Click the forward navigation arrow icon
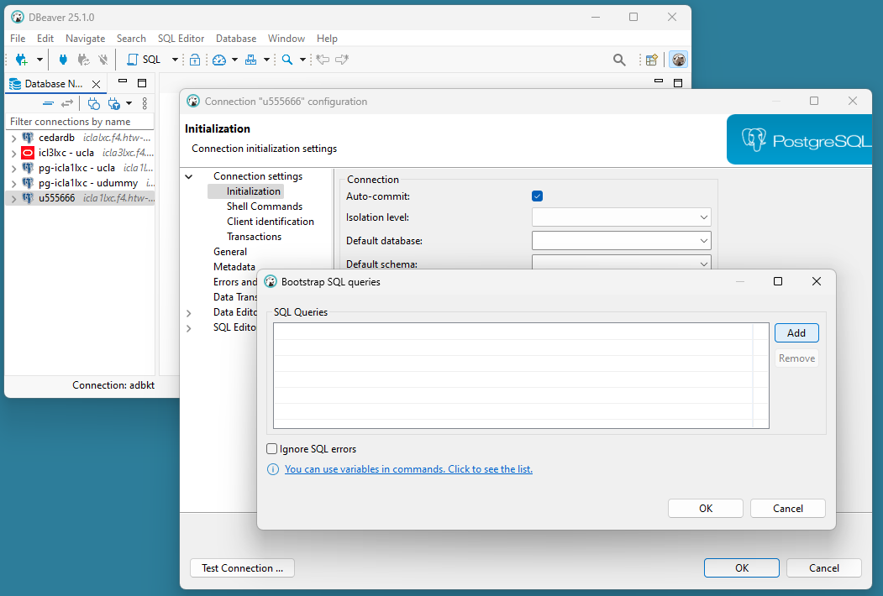The height and width of the screenshot is (596, 883). tap(342, 60)
